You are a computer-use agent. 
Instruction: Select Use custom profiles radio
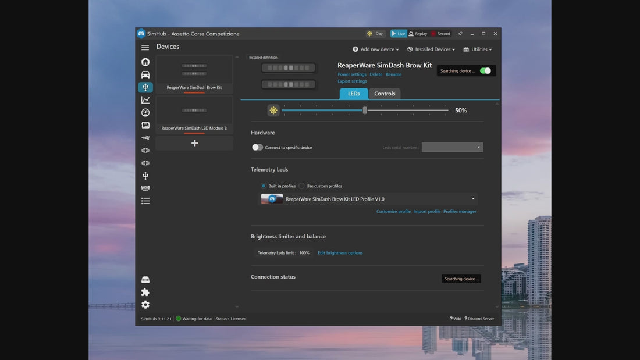pyautogui.click(x=301, y=186)
